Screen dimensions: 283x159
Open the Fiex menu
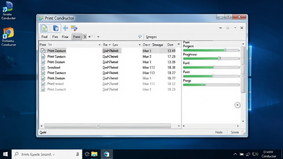coord(55,37)
